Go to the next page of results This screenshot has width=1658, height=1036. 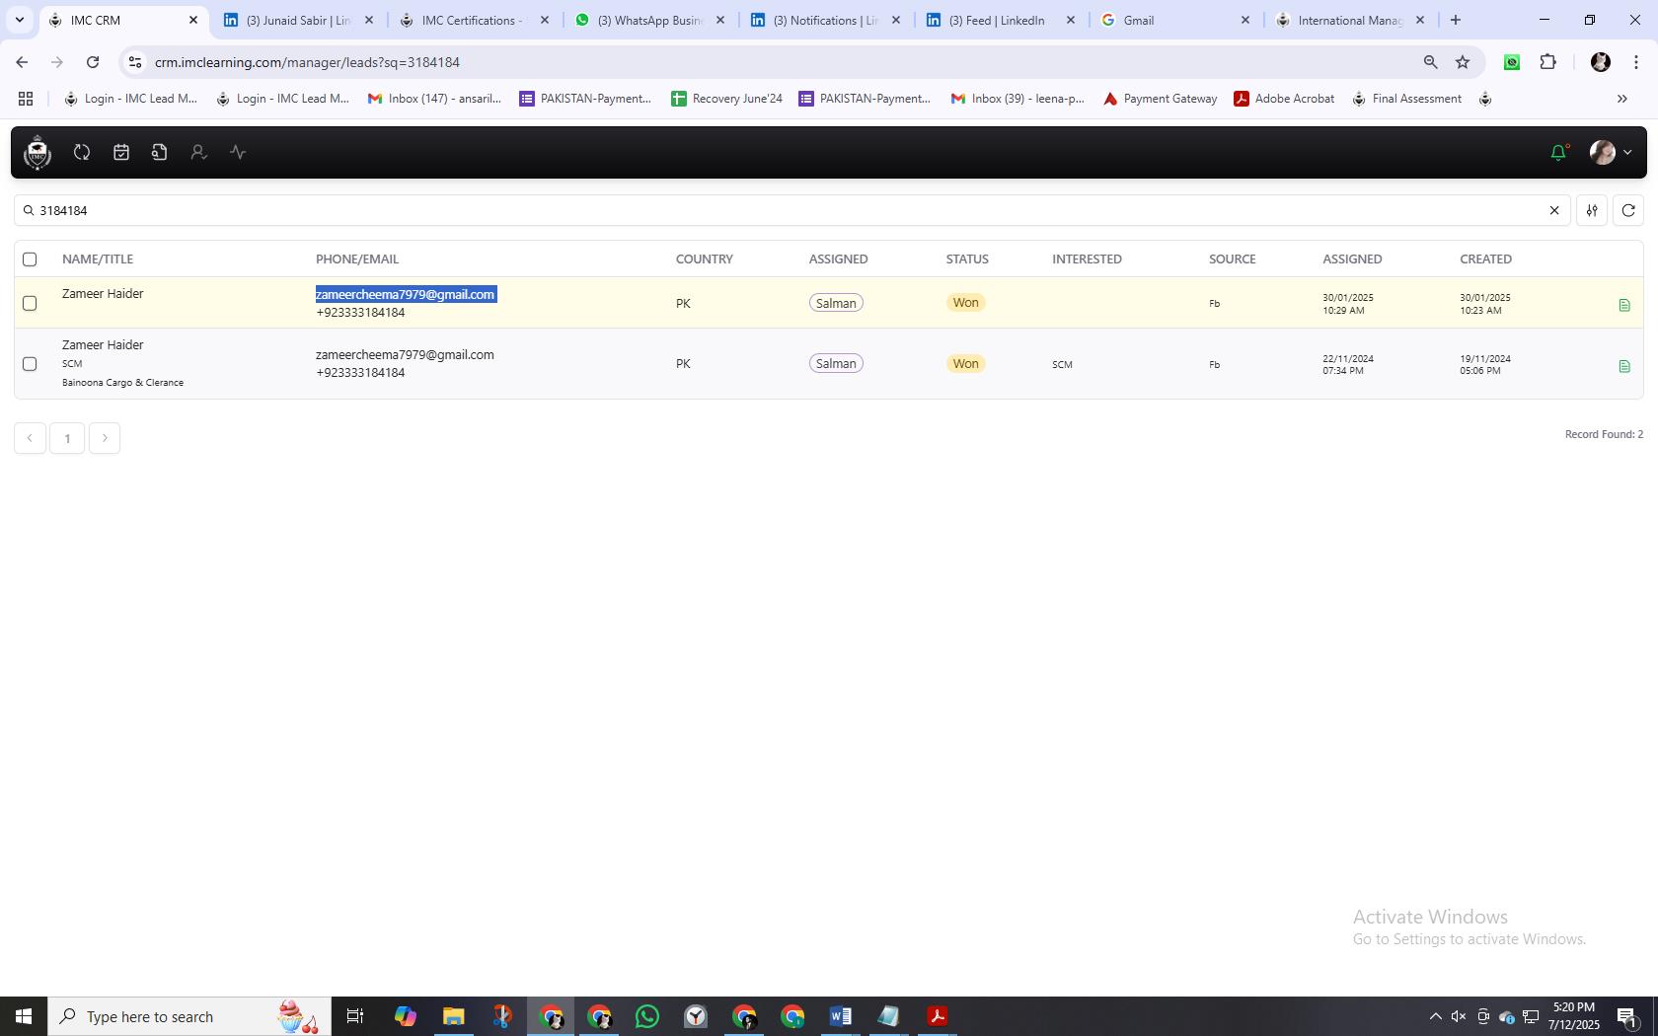click(x=105, y=438)
